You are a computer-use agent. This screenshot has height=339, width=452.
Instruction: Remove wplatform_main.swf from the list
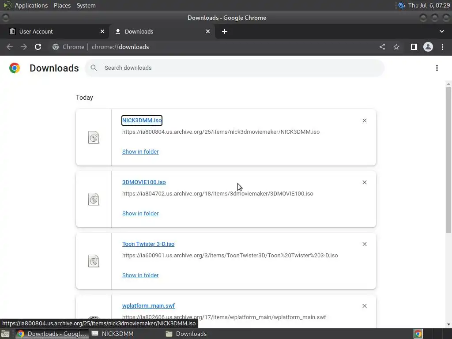365,306
